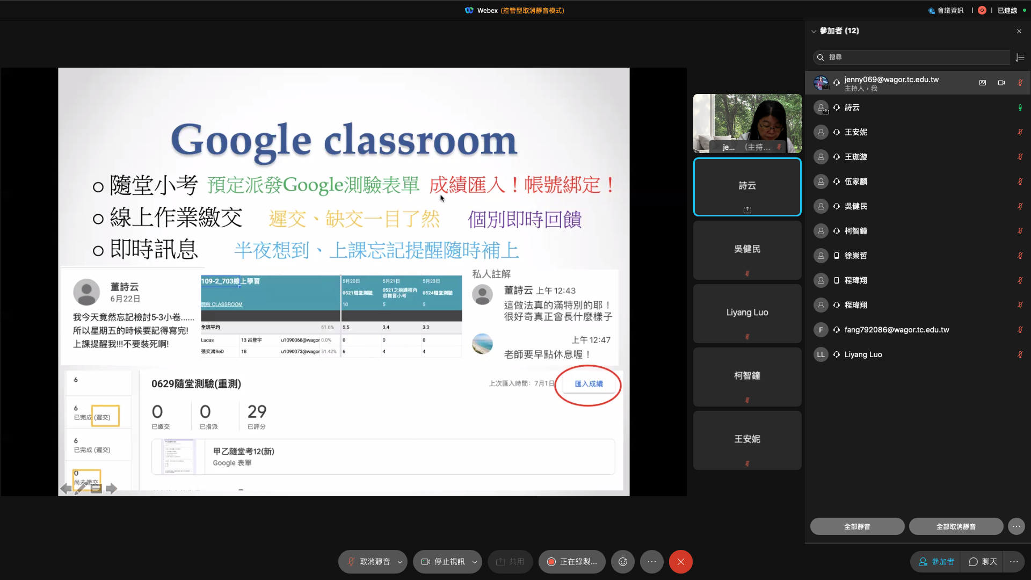Select the 詩云 video thumbnail tile
The height and width of the screenshot is (580, 1031).
tap(747, 186)
